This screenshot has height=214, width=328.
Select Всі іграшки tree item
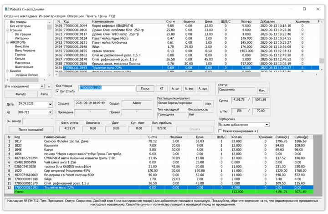23,34
